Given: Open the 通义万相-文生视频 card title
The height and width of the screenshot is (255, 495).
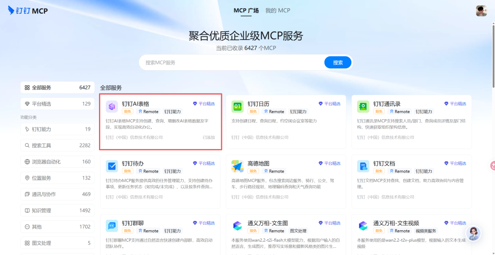Looking at the screenshot, I should click(x=396, y=223).
